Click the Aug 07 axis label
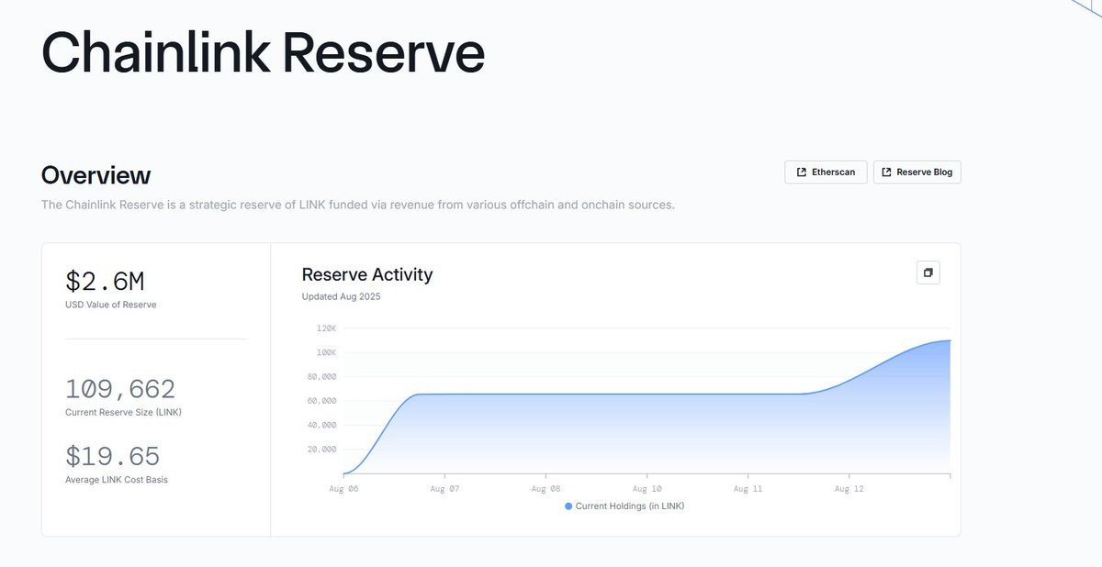Viewport: 1102px width, 567px height. tap(444, 489)
